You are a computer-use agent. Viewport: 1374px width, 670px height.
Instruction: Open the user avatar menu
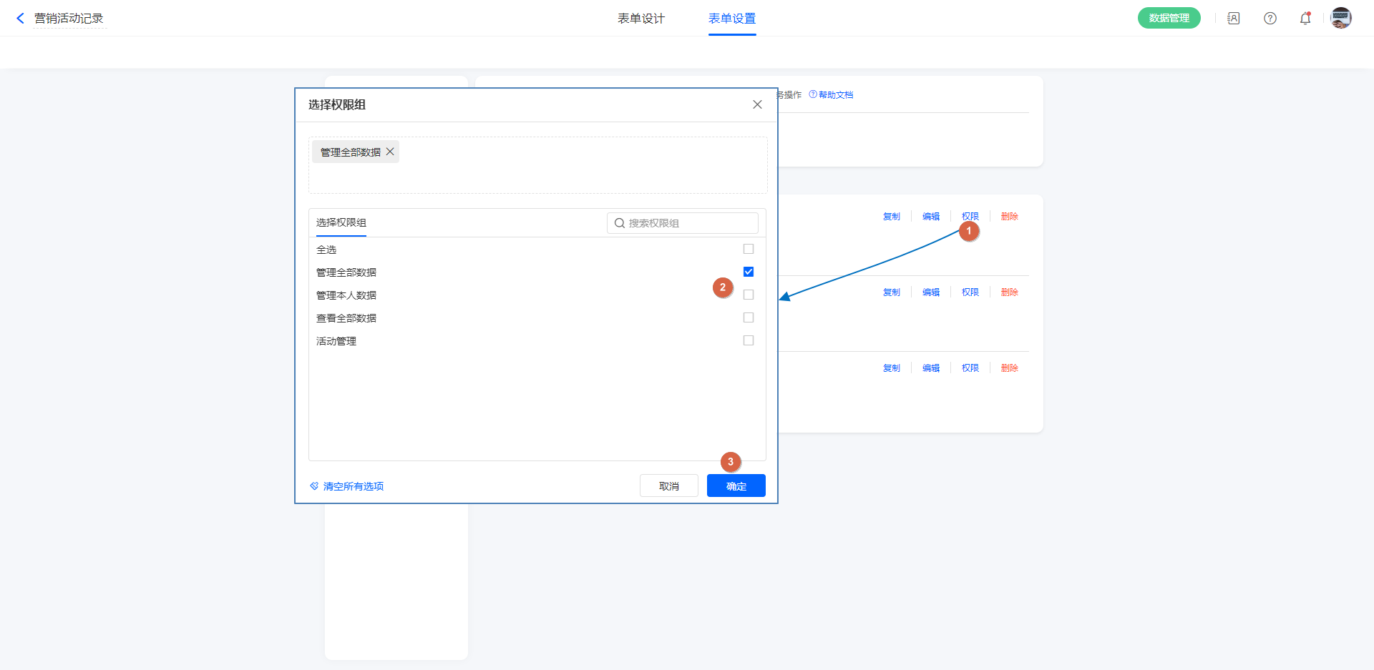pyautogui.click(x=1340, y=19)
